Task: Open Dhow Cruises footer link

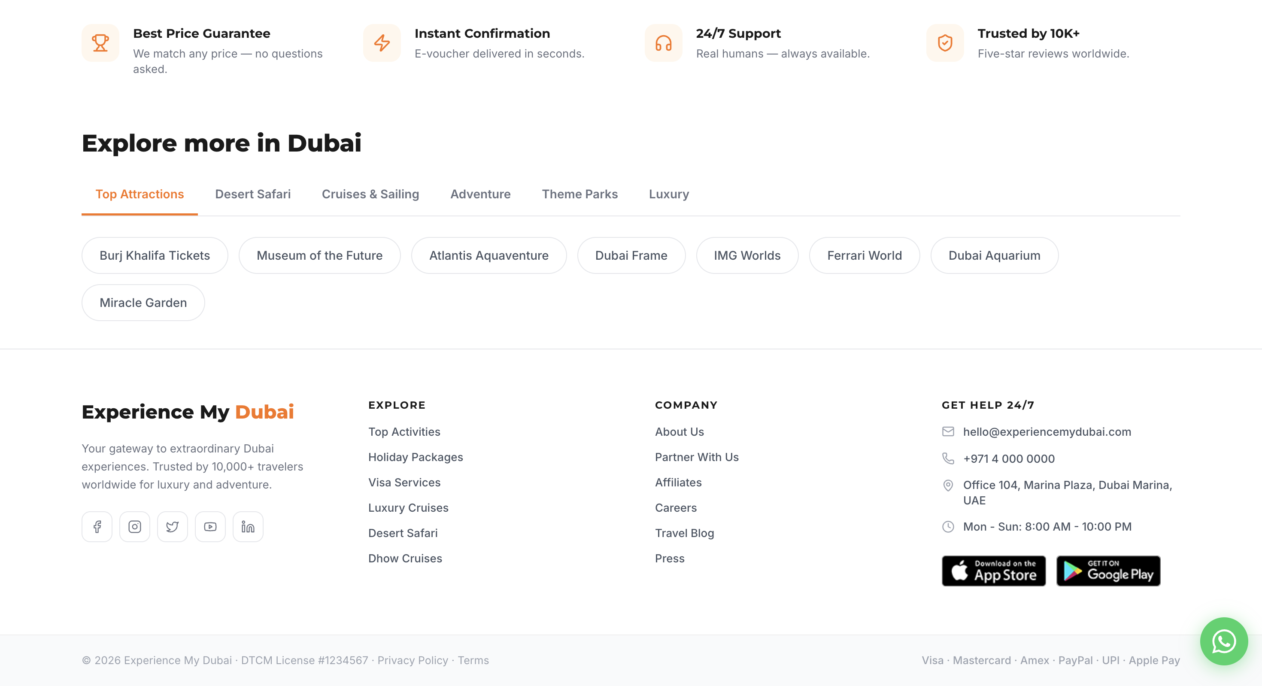Action: 405,559
